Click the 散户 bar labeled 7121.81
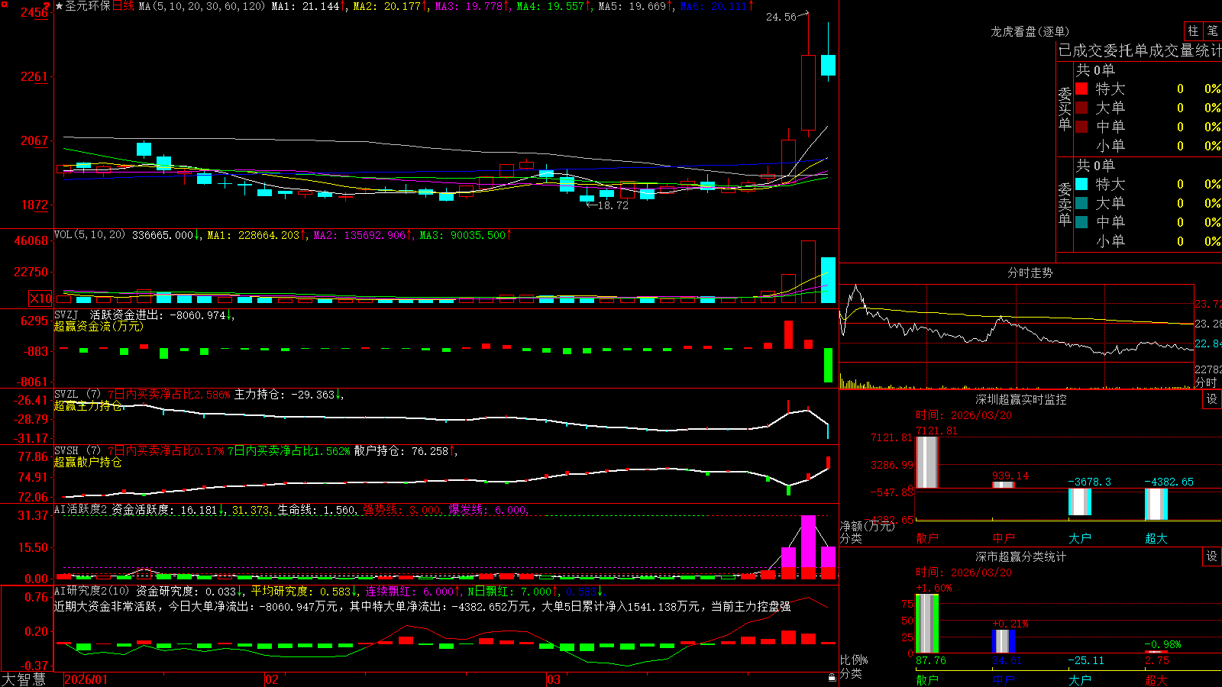The width and height of the screenshot is (1222, 687). (x=927, y=462)
